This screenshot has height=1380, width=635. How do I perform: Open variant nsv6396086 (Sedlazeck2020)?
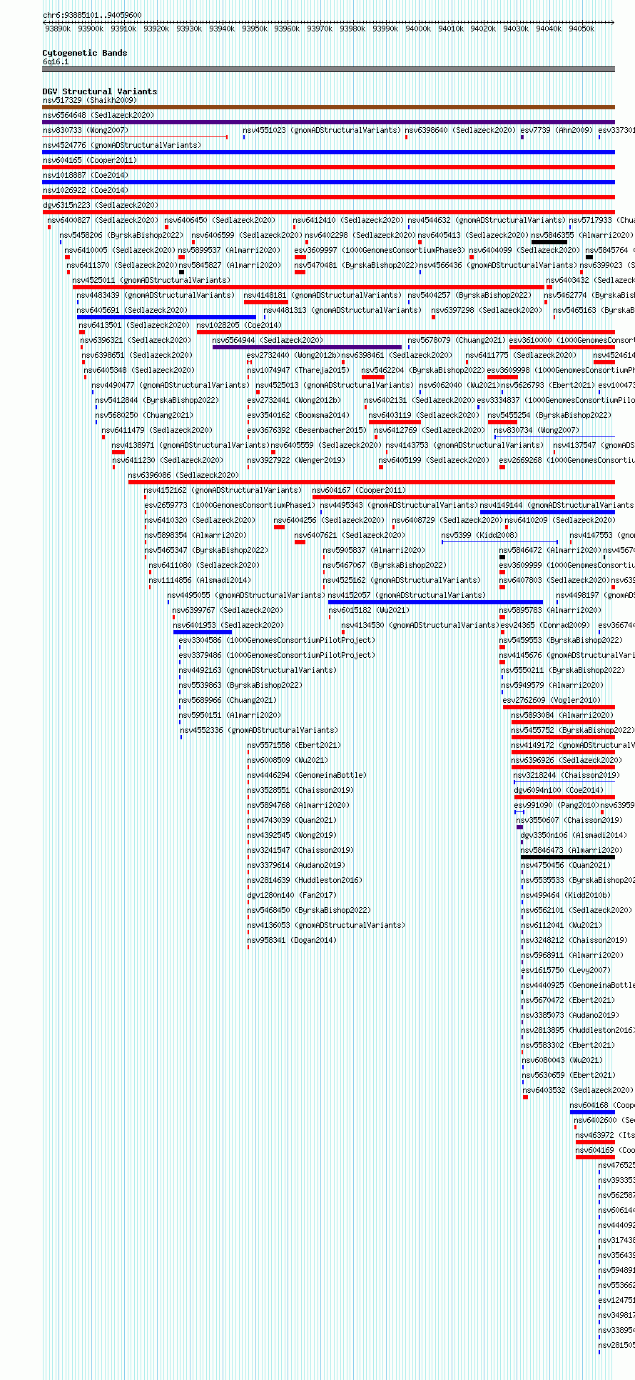(x=183, y=476)
